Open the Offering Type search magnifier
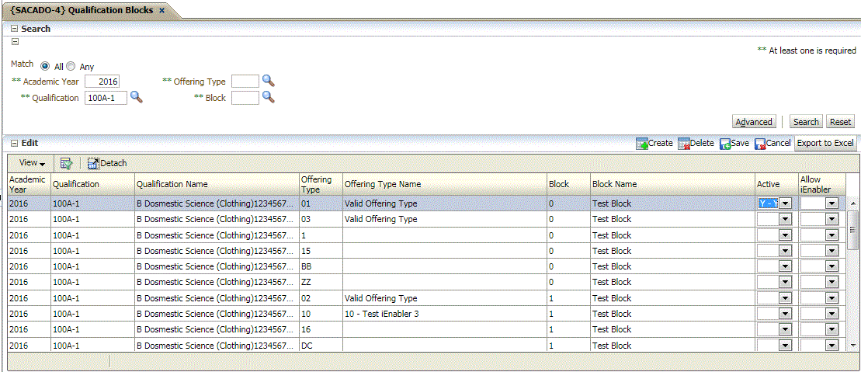This screenshot has height=372, width=861. click(x=268, y=81)
